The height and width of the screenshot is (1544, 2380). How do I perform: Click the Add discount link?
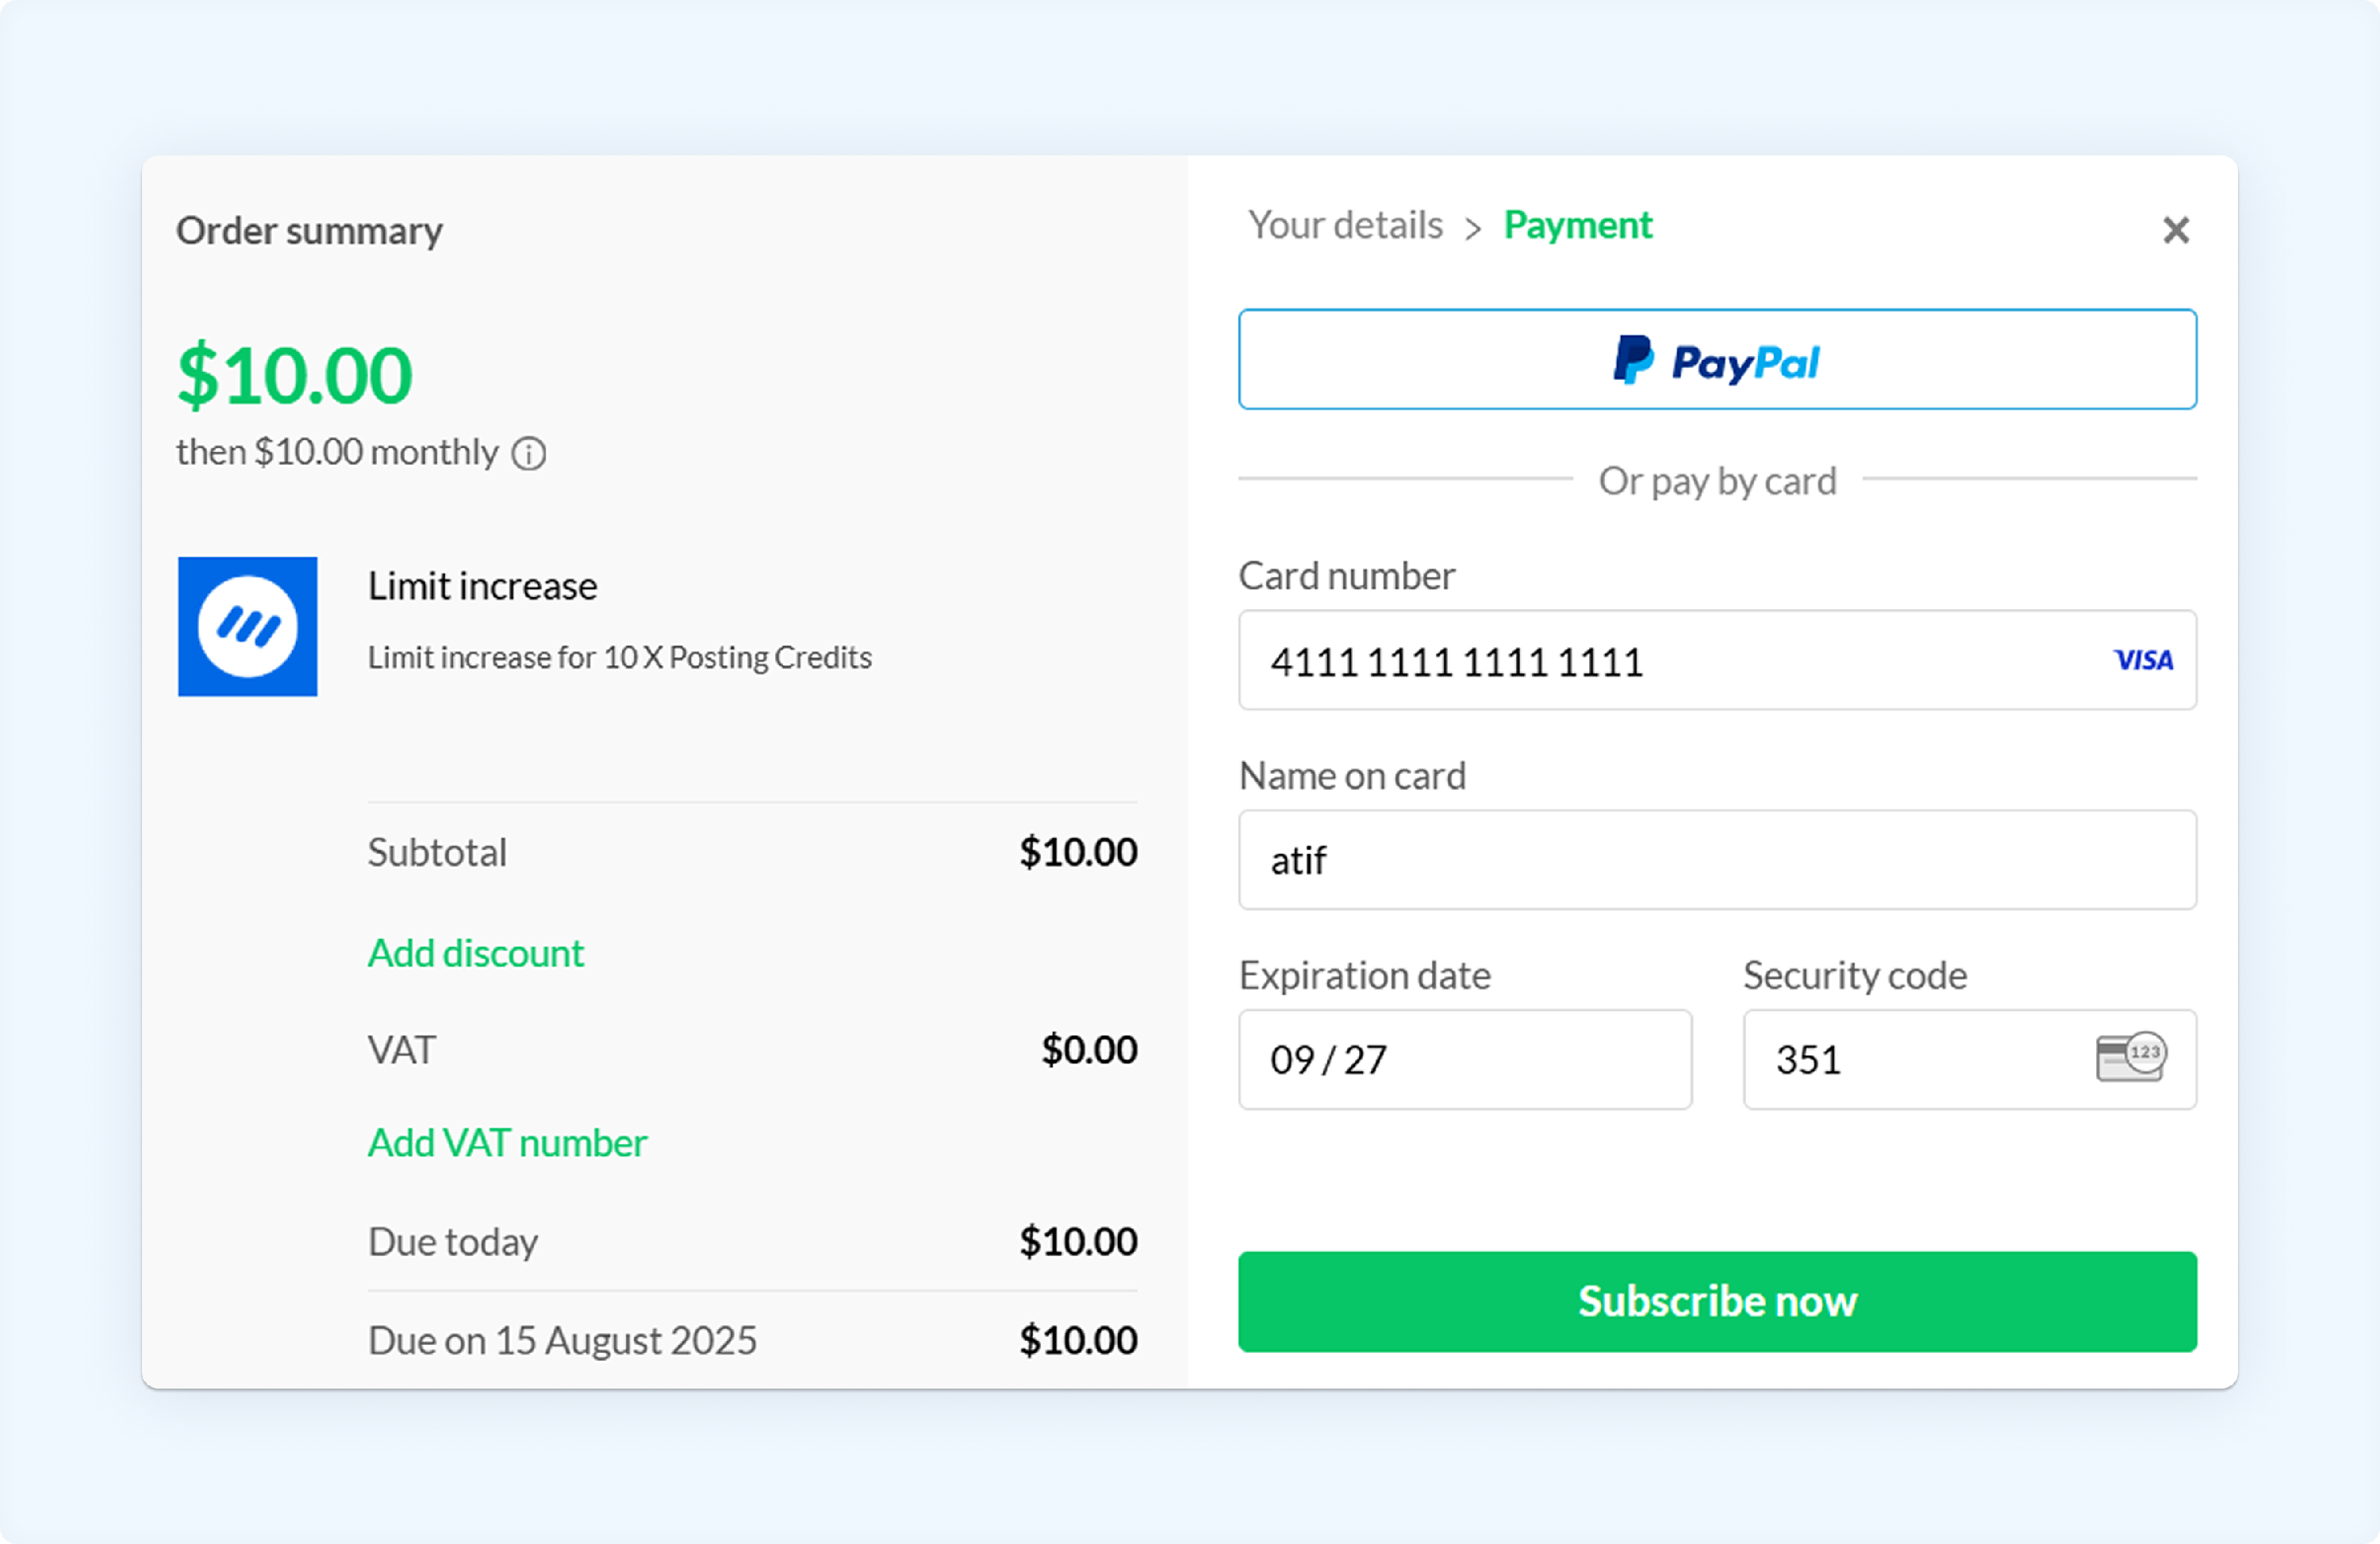click(476, 952)
